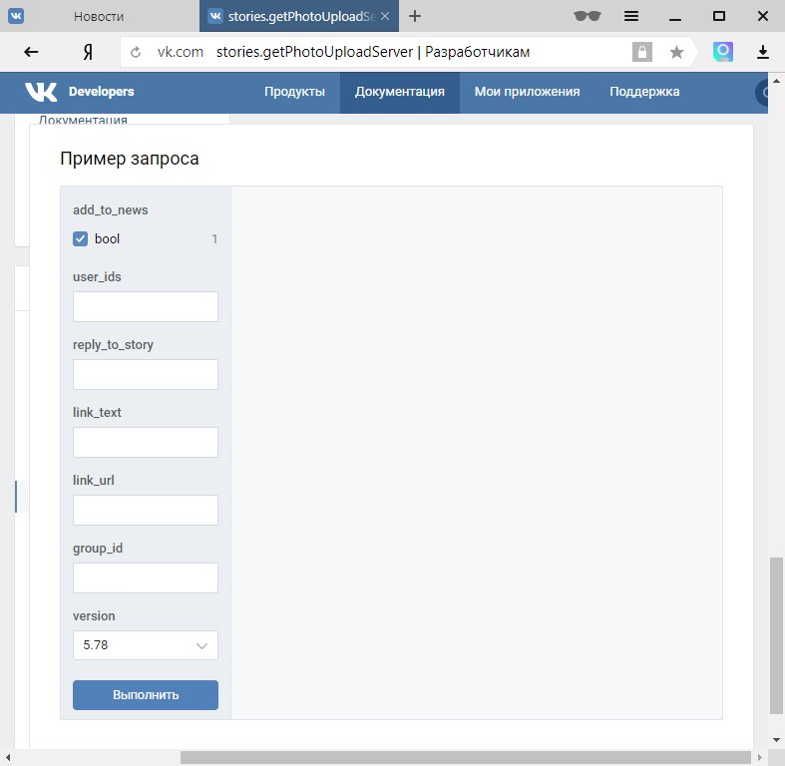Toggle incognito glasses icon in the title bar
The height and width of the screenshot is (766, 785).
click(588, 16)
